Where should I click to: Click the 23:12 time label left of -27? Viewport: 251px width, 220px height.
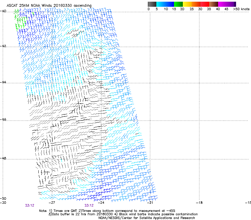click(x=30, y=205)
